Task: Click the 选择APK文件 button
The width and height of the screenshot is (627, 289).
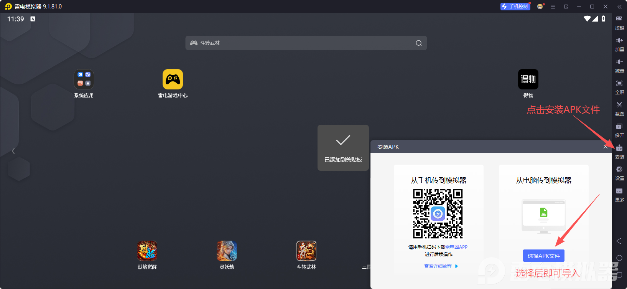Action: [x=543, y=256]
